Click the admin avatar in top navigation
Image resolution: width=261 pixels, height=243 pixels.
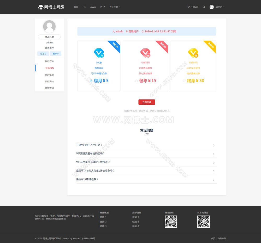[x=212, y=7]
